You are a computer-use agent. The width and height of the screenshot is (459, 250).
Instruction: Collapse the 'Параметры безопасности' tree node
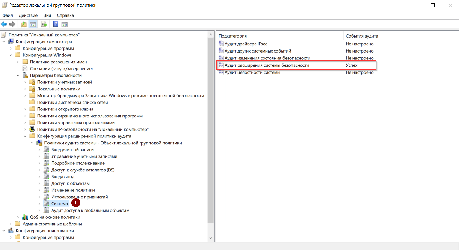click(x=18, y=75)
